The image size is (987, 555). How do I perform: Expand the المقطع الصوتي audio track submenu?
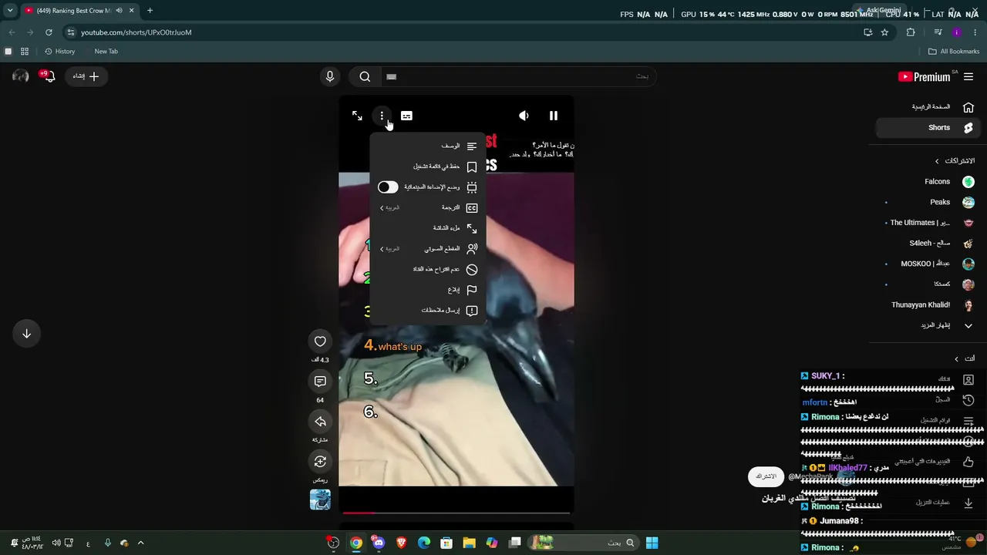pyautogui.click(x=428, y=249)
